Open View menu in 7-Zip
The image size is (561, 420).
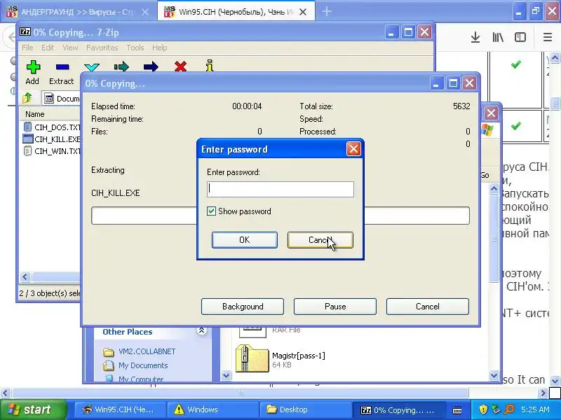tap(70, 48)
